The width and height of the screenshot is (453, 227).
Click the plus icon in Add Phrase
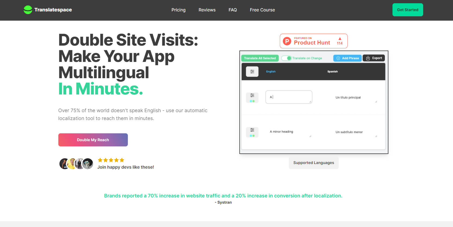pos(338,58)
